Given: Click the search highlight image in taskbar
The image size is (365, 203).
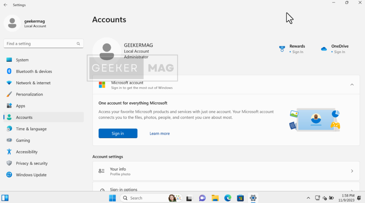Looking at the screenshot, I should (x=175, y=198).
